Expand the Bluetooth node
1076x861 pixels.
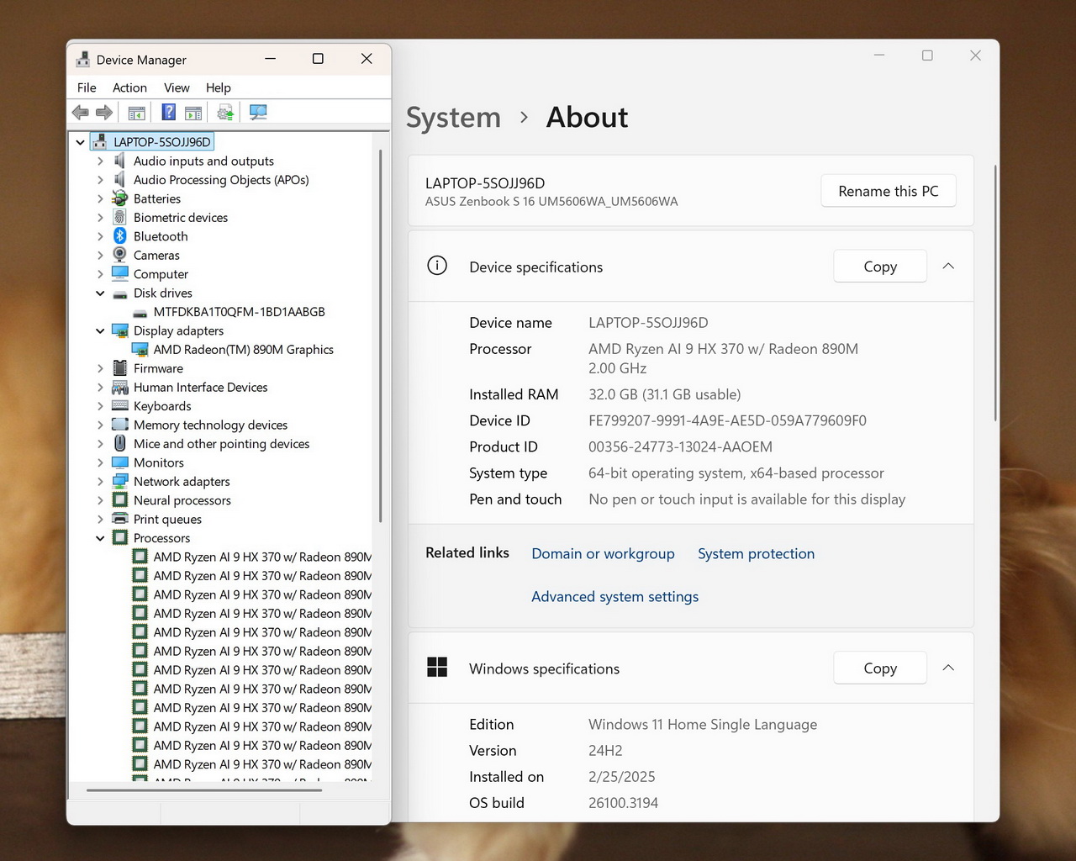click(x=100, y=236)
